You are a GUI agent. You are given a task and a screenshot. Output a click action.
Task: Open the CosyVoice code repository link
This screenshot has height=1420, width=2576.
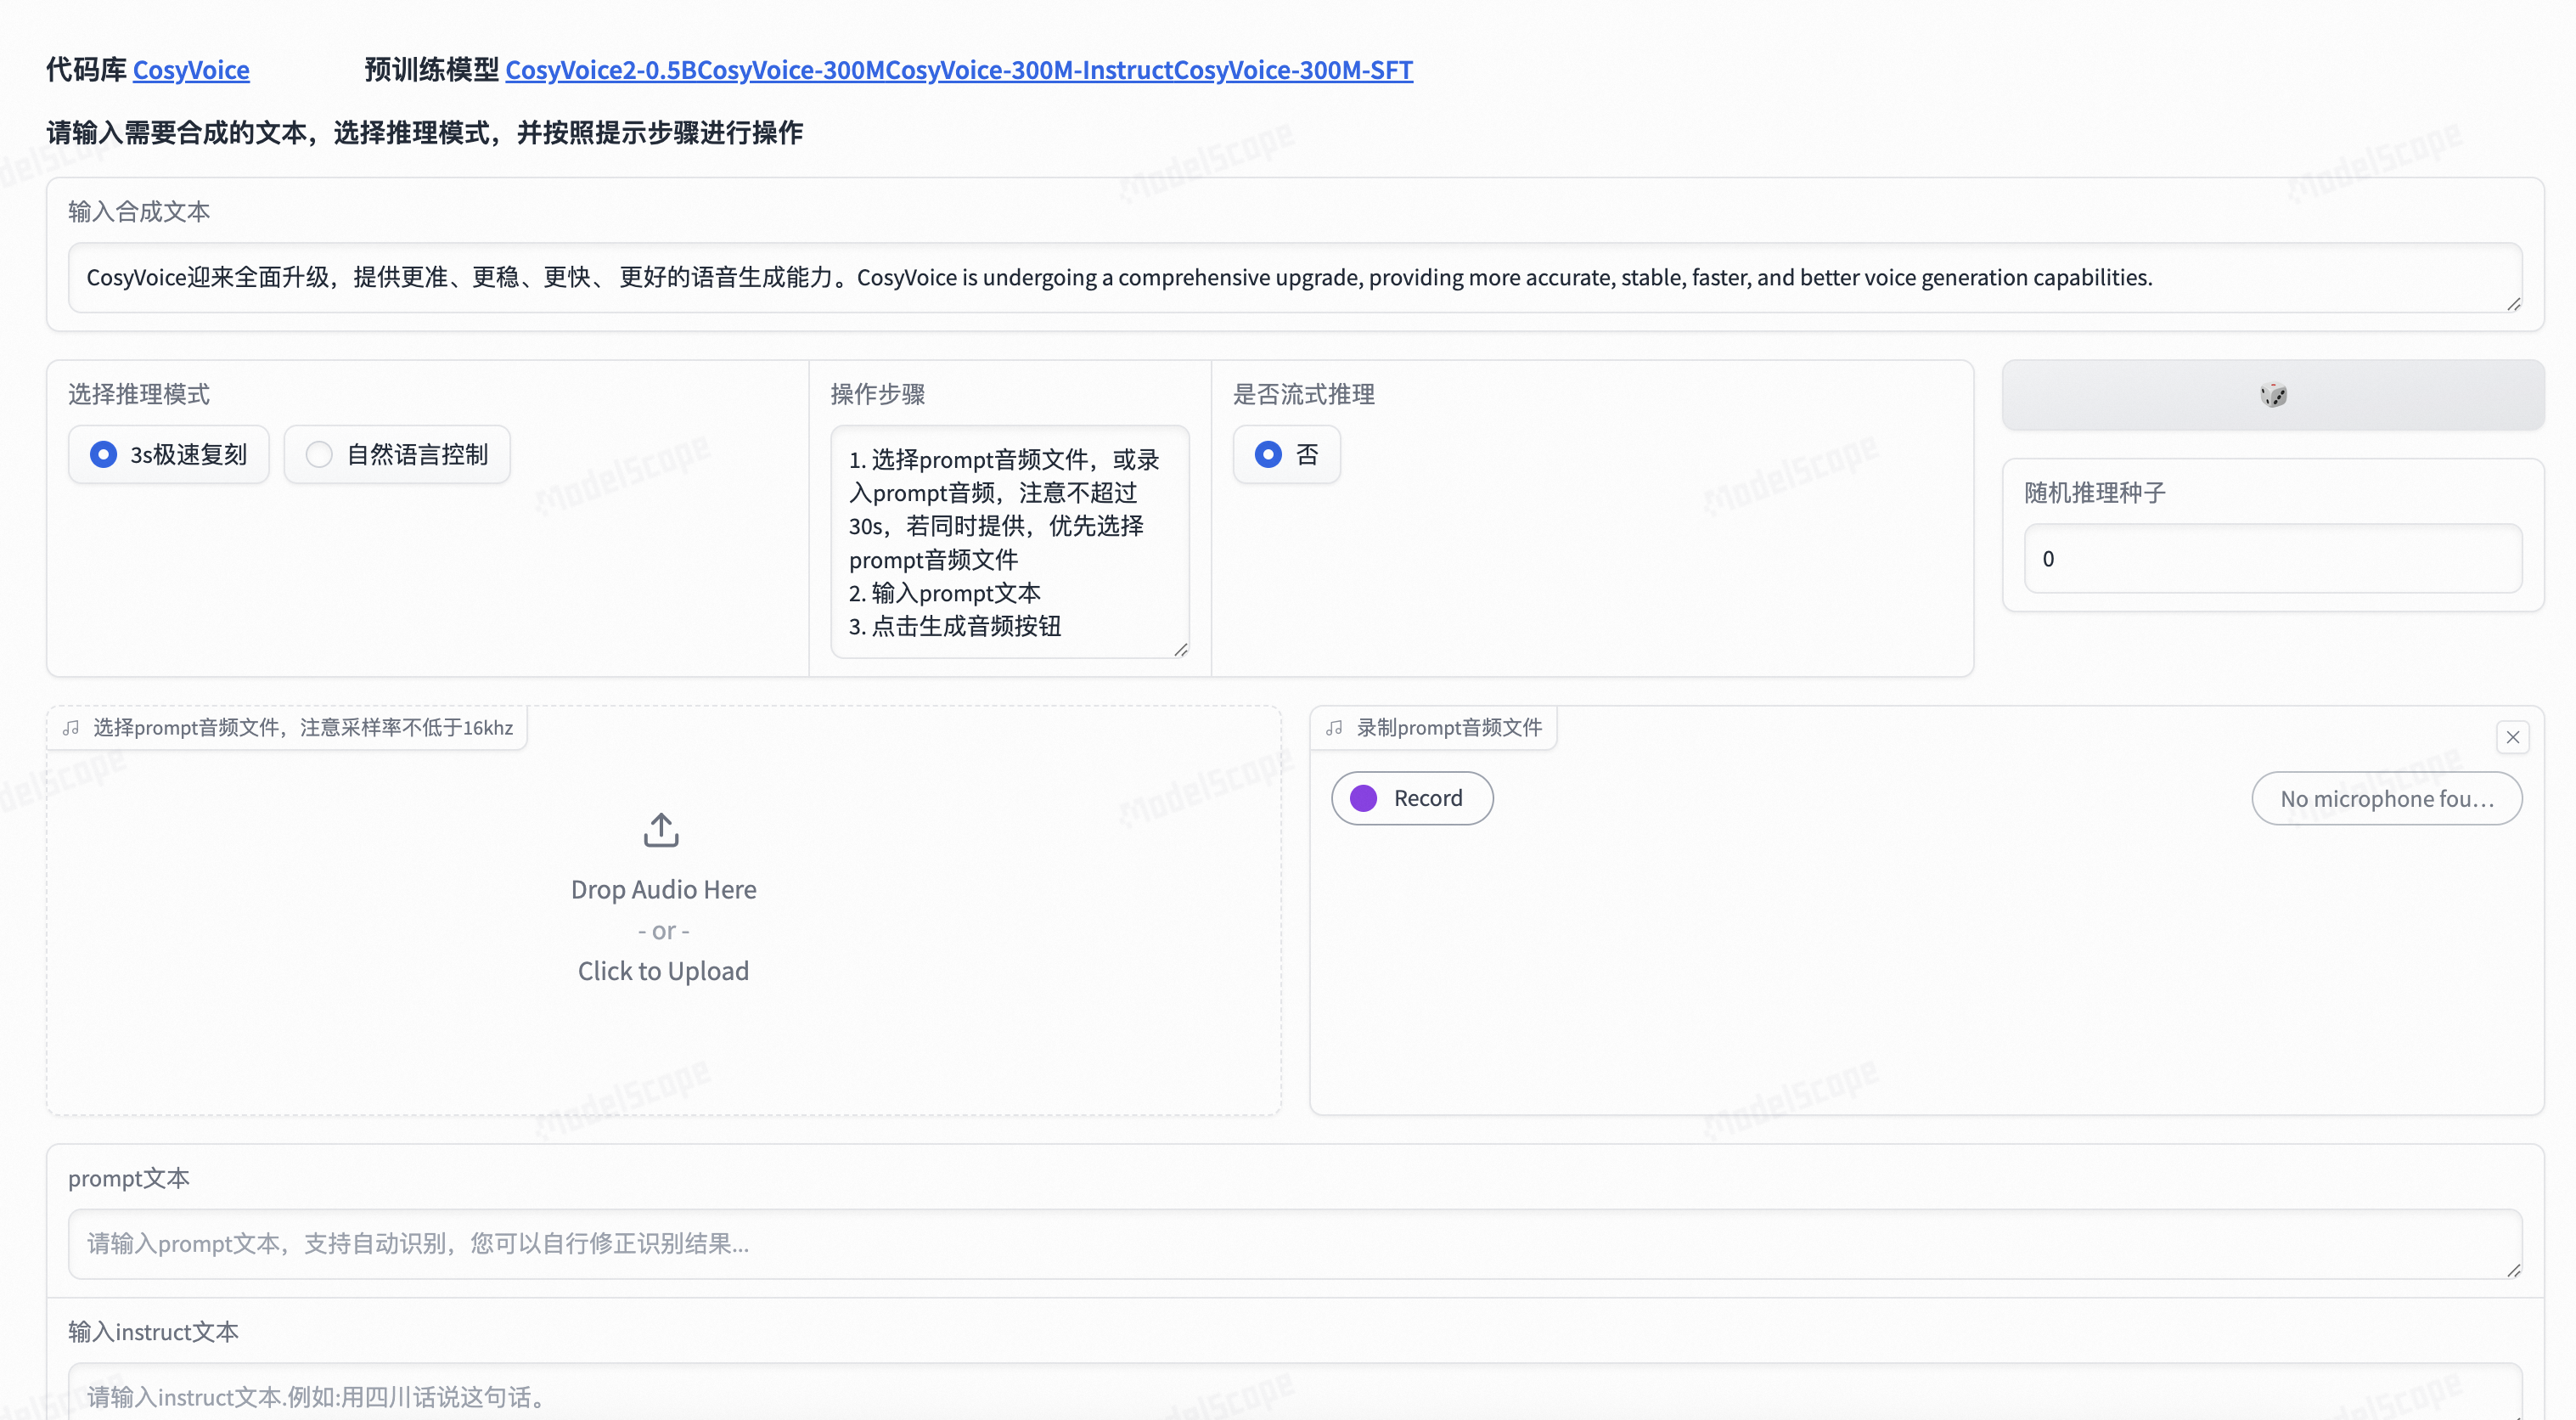[x=191, y=70]
